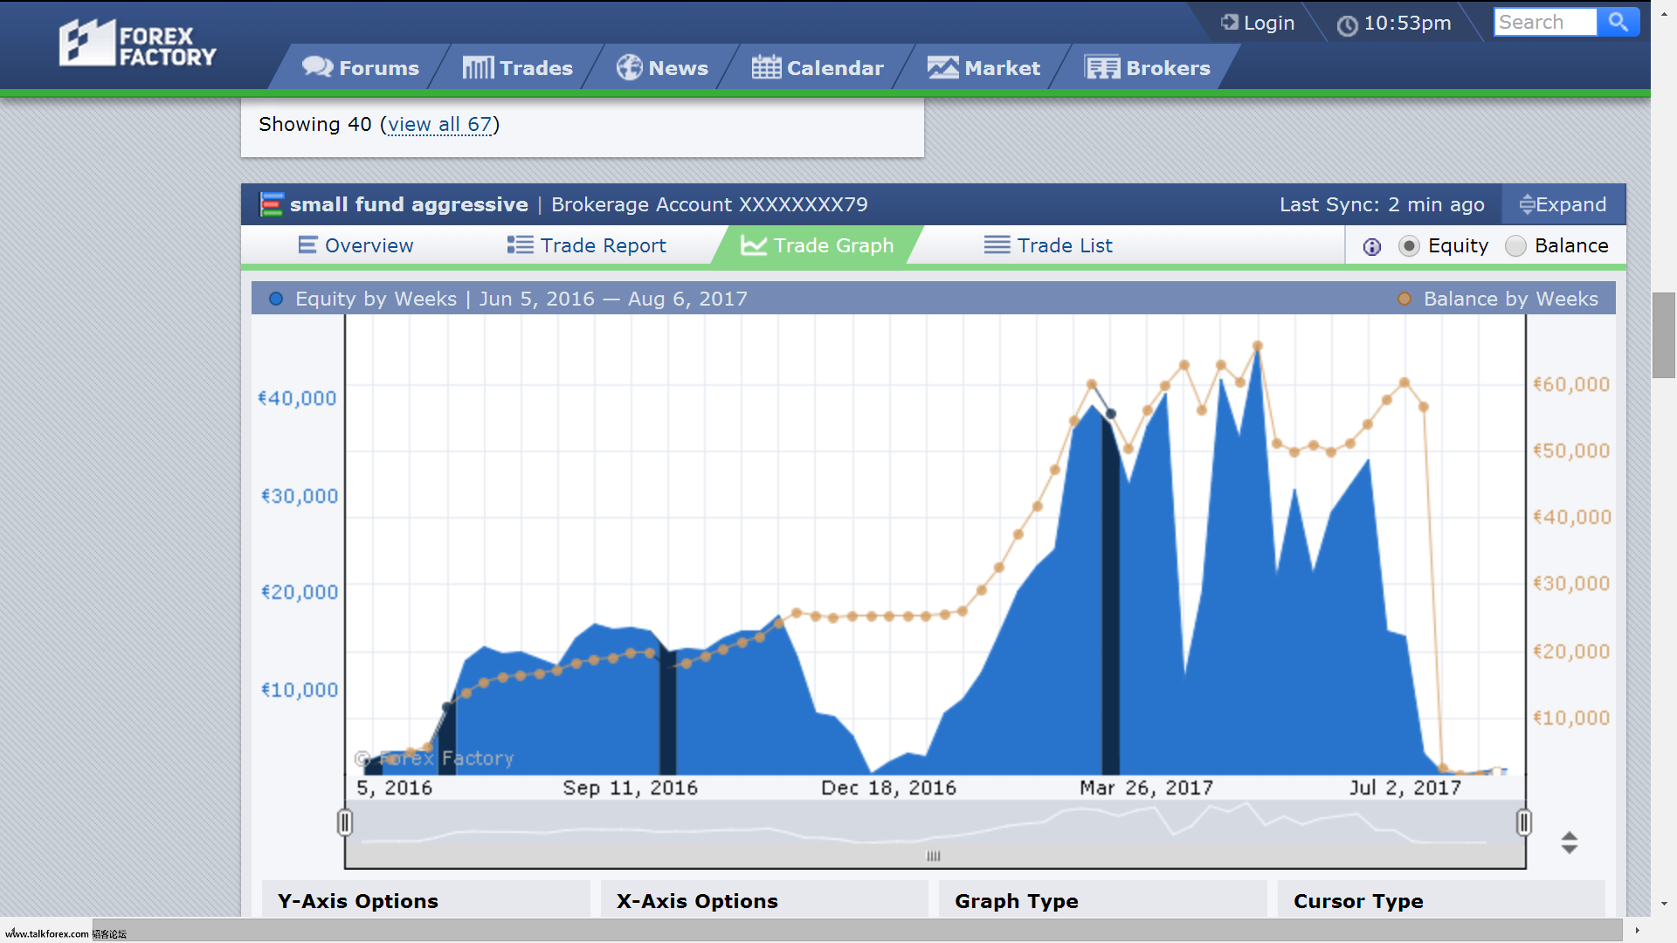1677x943 pixels.
Task: Open the Trades tab
Action: 517,67
